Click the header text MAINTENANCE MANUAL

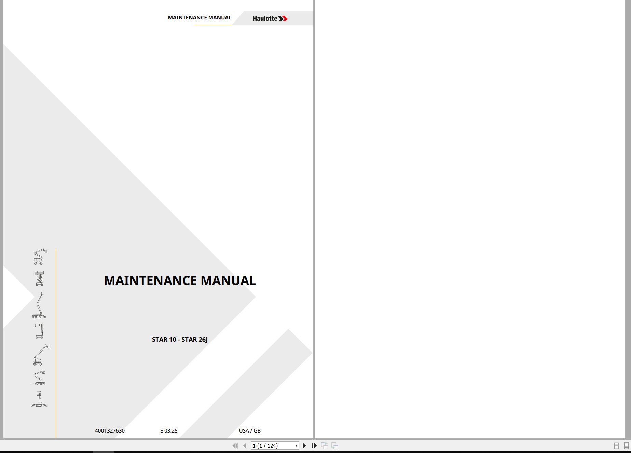(x=200, y=18)
